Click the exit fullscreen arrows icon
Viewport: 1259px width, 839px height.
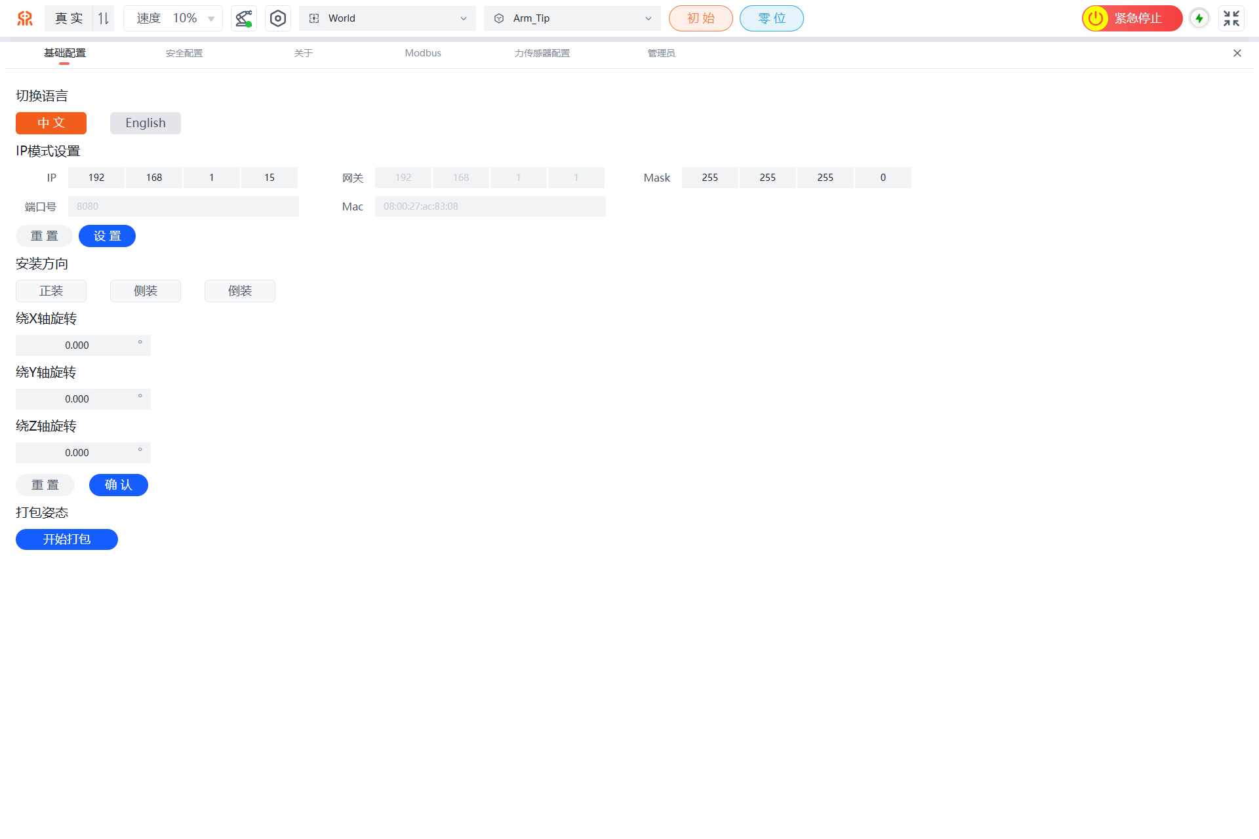1231,18
